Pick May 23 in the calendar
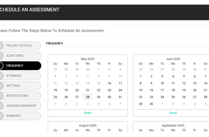 pyautogui.click(x=109, y=90)
